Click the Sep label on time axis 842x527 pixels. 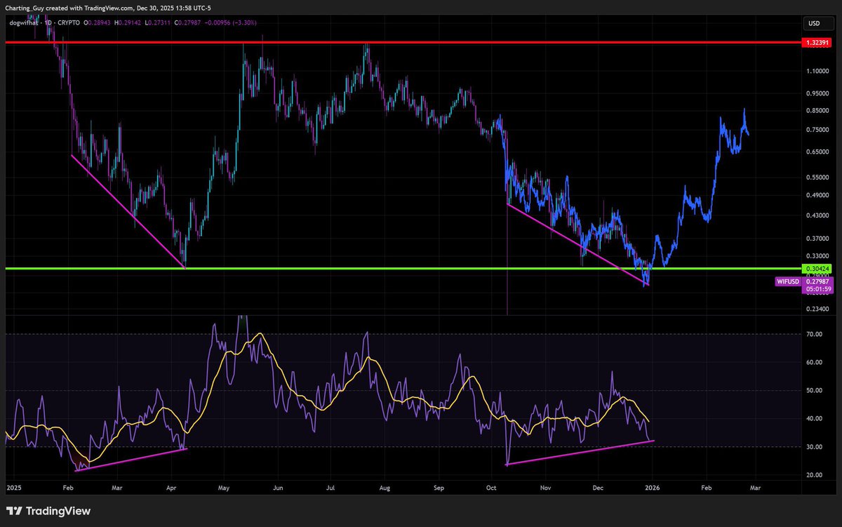coord(439,486)
